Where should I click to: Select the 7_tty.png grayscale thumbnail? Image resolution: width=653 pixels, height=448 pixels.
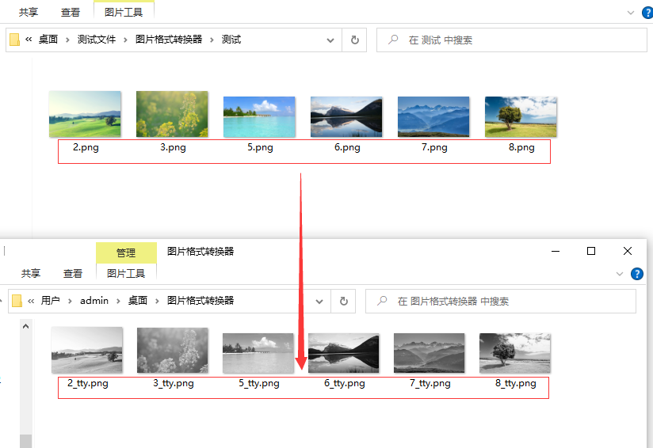[x=430, y=353]
